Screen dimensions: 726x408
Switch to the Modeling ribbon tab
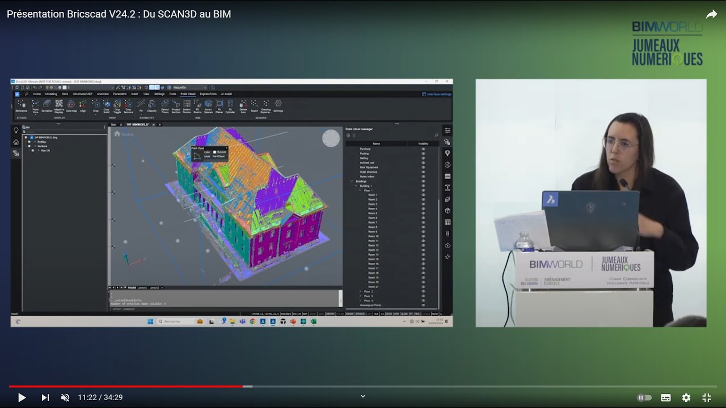(x=51, y=94)
